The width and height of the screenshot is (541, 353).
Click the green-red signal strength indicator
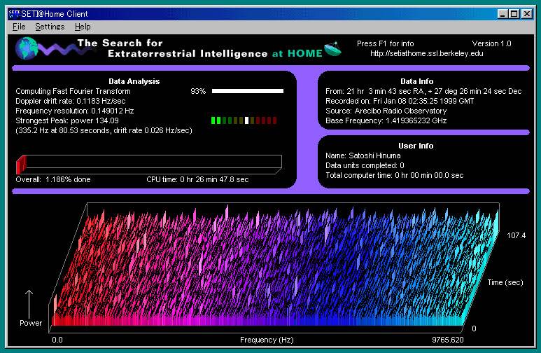pyautogui.click(x=244, y=120)
